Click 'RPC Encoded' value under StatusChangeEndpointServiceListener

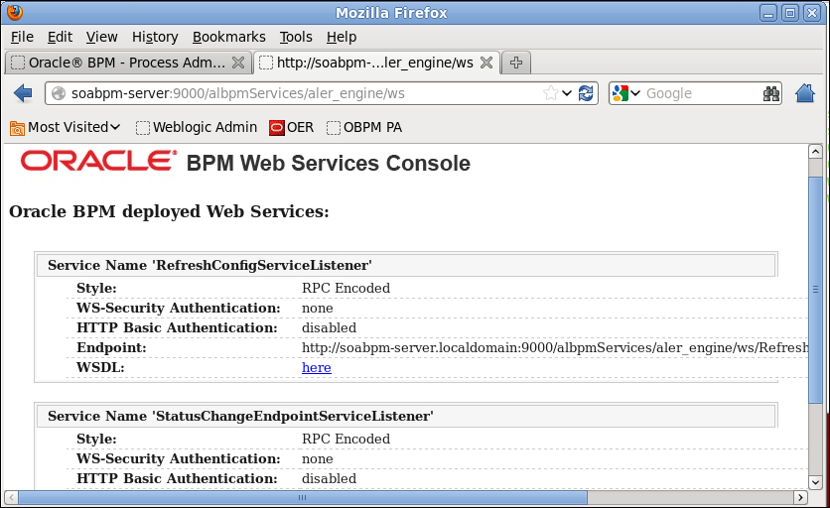point(346,440)
